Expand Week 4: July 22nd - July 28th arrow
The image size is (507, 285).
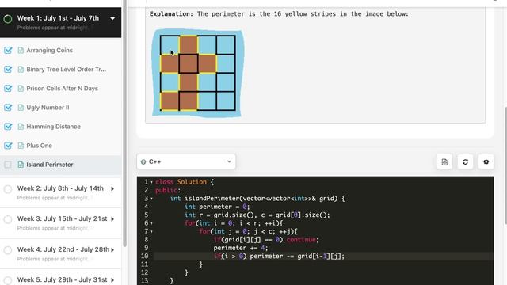[112, 250]
